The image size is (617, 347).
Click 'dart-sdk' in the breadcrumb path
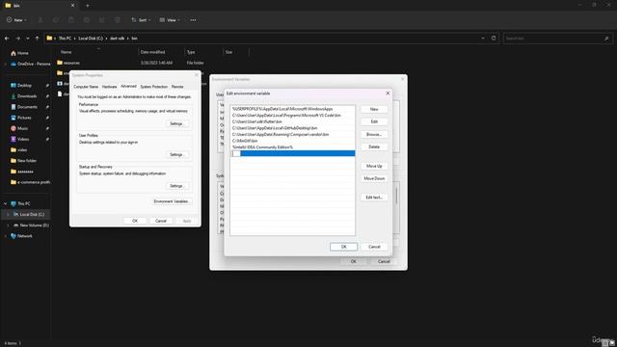click(118, 39)
